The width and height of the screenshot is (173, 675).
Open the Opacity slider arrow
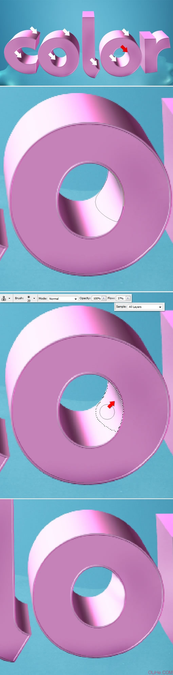tap(104, 298)
